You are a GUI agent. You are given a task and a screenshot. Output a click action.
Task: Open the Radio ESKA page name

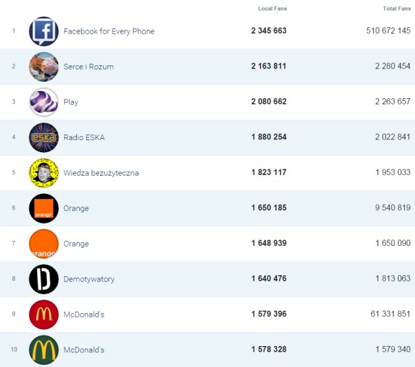pos(84,138)
